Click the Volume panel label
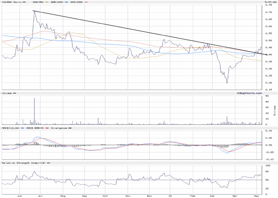Screen dimensions: 278x198 tap(7, 93)
